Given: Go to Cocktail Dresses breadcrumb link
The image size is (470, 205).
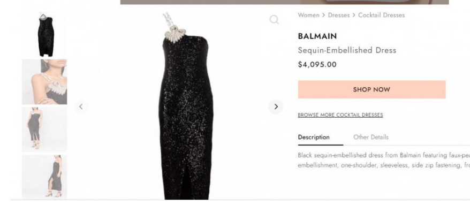Looking at the screenshot, I should (381, 16).
